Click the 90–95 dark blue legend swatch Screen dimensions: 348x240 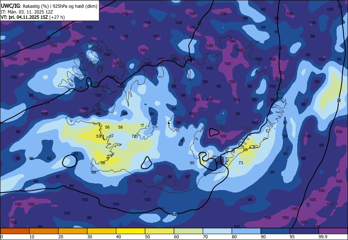point(275,231)
